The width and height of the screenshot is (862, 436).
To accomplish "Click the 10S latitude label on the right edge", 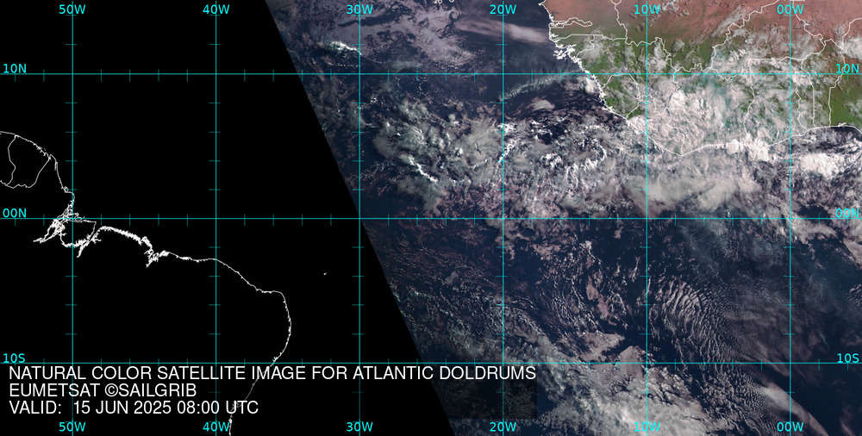I will pyautogui.click(x=847, y=358).
